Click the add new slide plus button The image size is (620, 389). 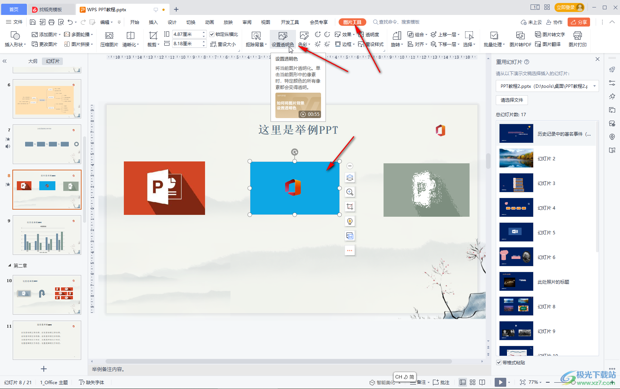coord(44,369)
